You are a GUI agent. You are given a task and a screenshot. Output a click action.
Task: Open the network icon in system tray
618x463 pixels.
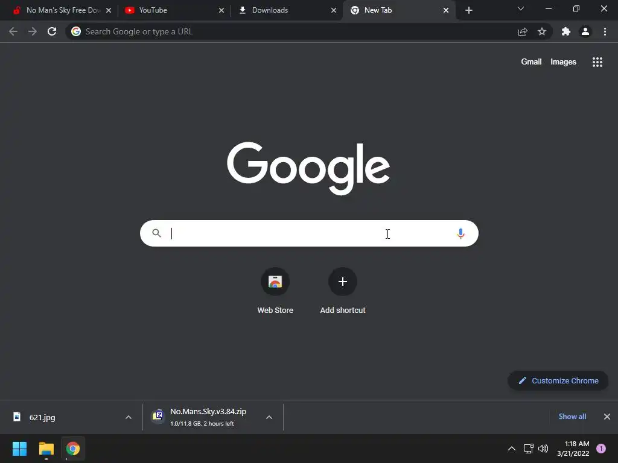pyautogui.click(x=529, y=449)
